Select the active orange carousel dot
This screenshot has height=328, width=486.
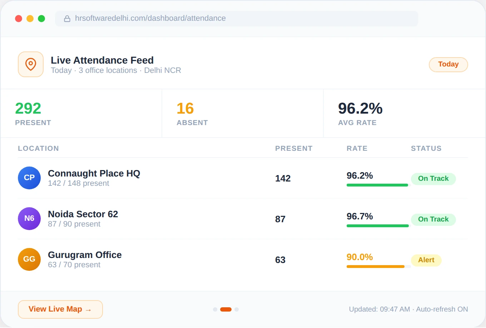(225, 309)
